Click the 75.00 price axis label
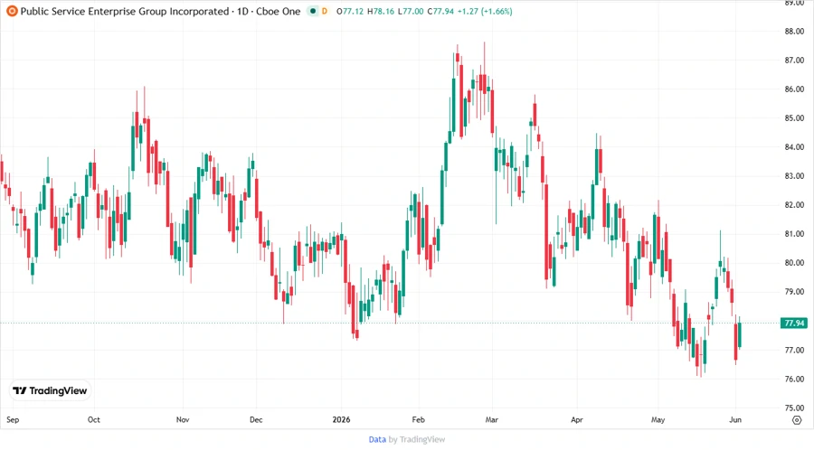Image resolution: width=814 pixels, height=450 pixels. (x=794, y=408)
